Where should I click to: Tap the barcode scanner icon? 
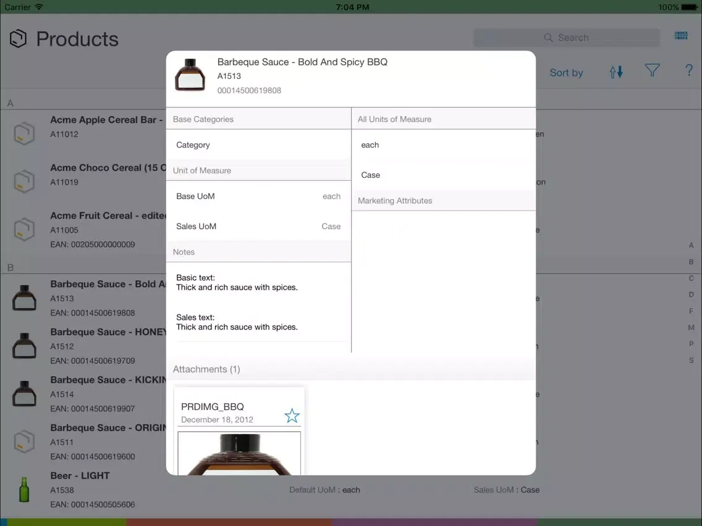(681, 36)
